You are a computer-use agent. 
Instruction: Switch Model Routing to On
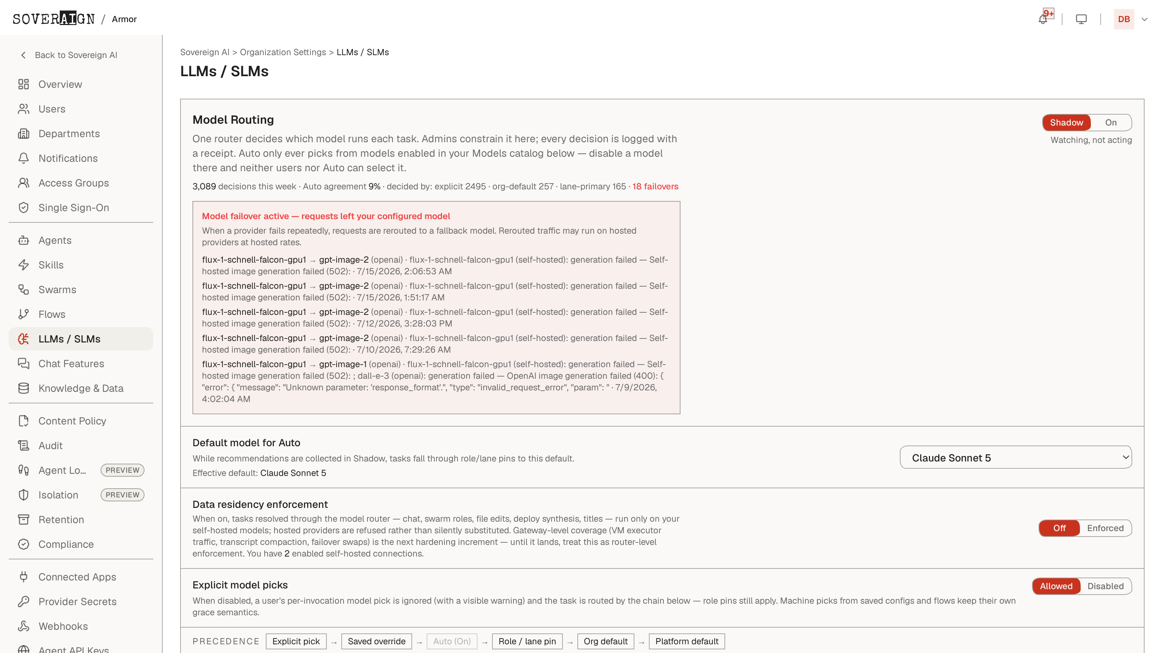pos(1110,123)
